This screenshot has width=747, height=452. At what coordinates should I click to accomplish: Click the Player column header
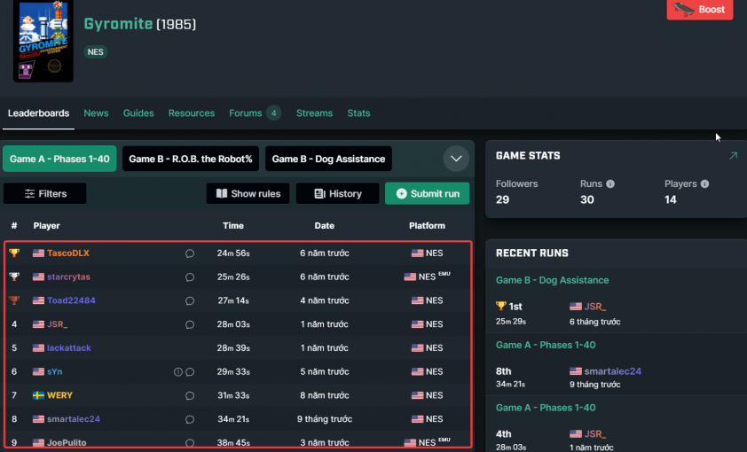[x=47, y=225]
